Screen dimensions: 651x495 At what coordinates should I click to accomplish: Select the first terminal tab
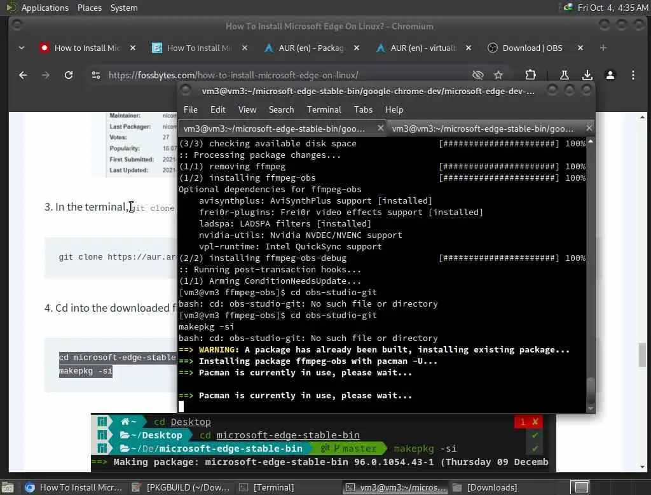282,129
